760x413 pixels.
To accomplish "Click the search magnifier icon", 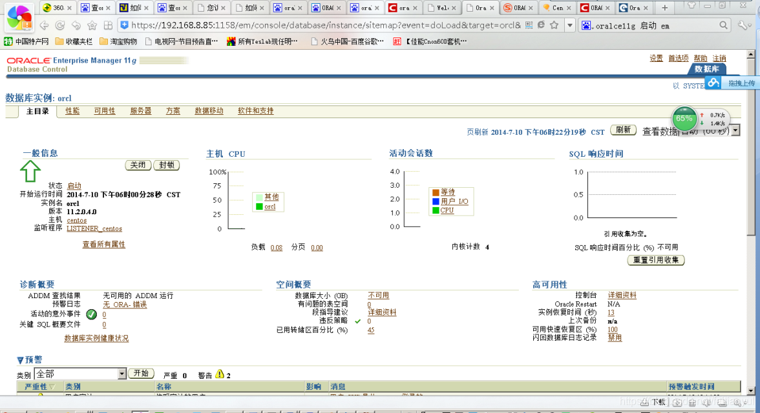I will [723, 25].
